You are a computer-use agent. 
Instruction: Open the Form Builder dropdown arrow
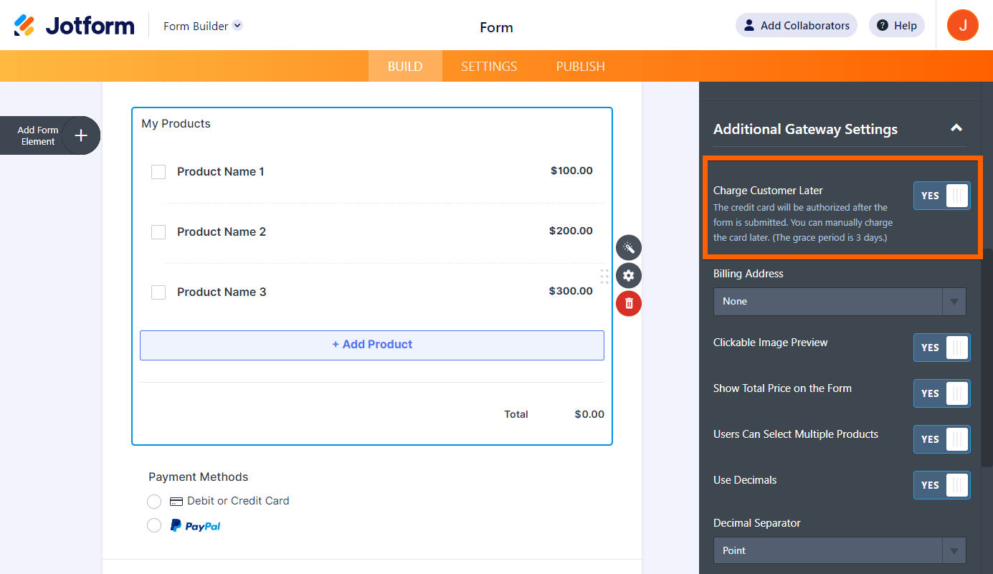237,25
